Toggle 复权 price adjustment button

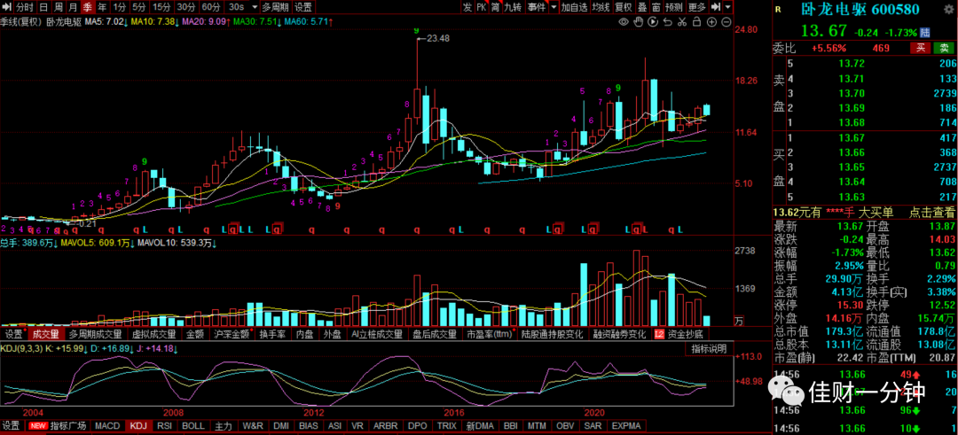tap(623, 7)
